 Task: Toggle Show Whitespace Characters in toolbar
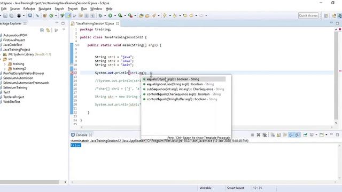click(92, 15)
